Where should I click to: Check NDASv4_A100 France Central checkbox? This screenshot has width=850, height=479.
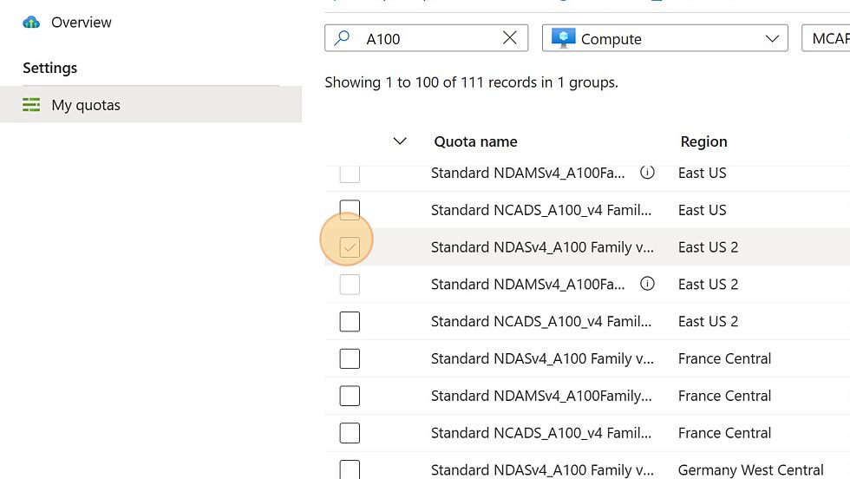tap(350, 358)
